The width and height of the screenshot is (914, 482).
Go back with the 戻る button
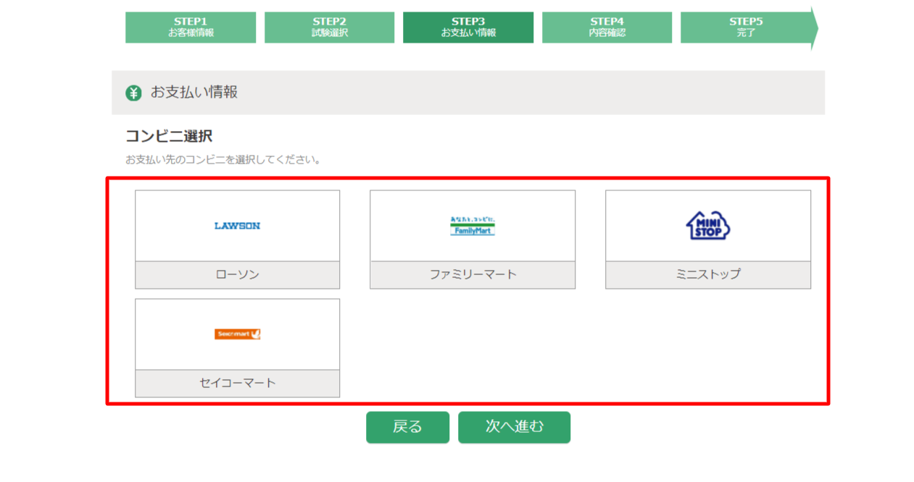pos(407,427)
